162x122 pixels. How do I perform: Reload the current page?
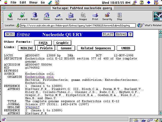tap(34, 16)
